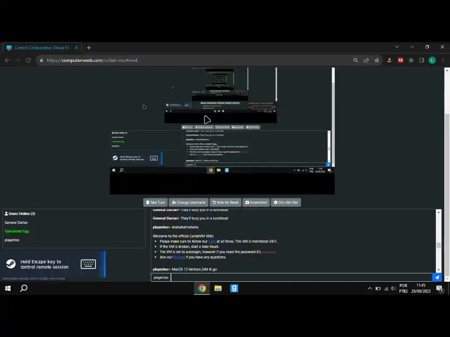Go back using the browser back arrow

tap(7, 60)
